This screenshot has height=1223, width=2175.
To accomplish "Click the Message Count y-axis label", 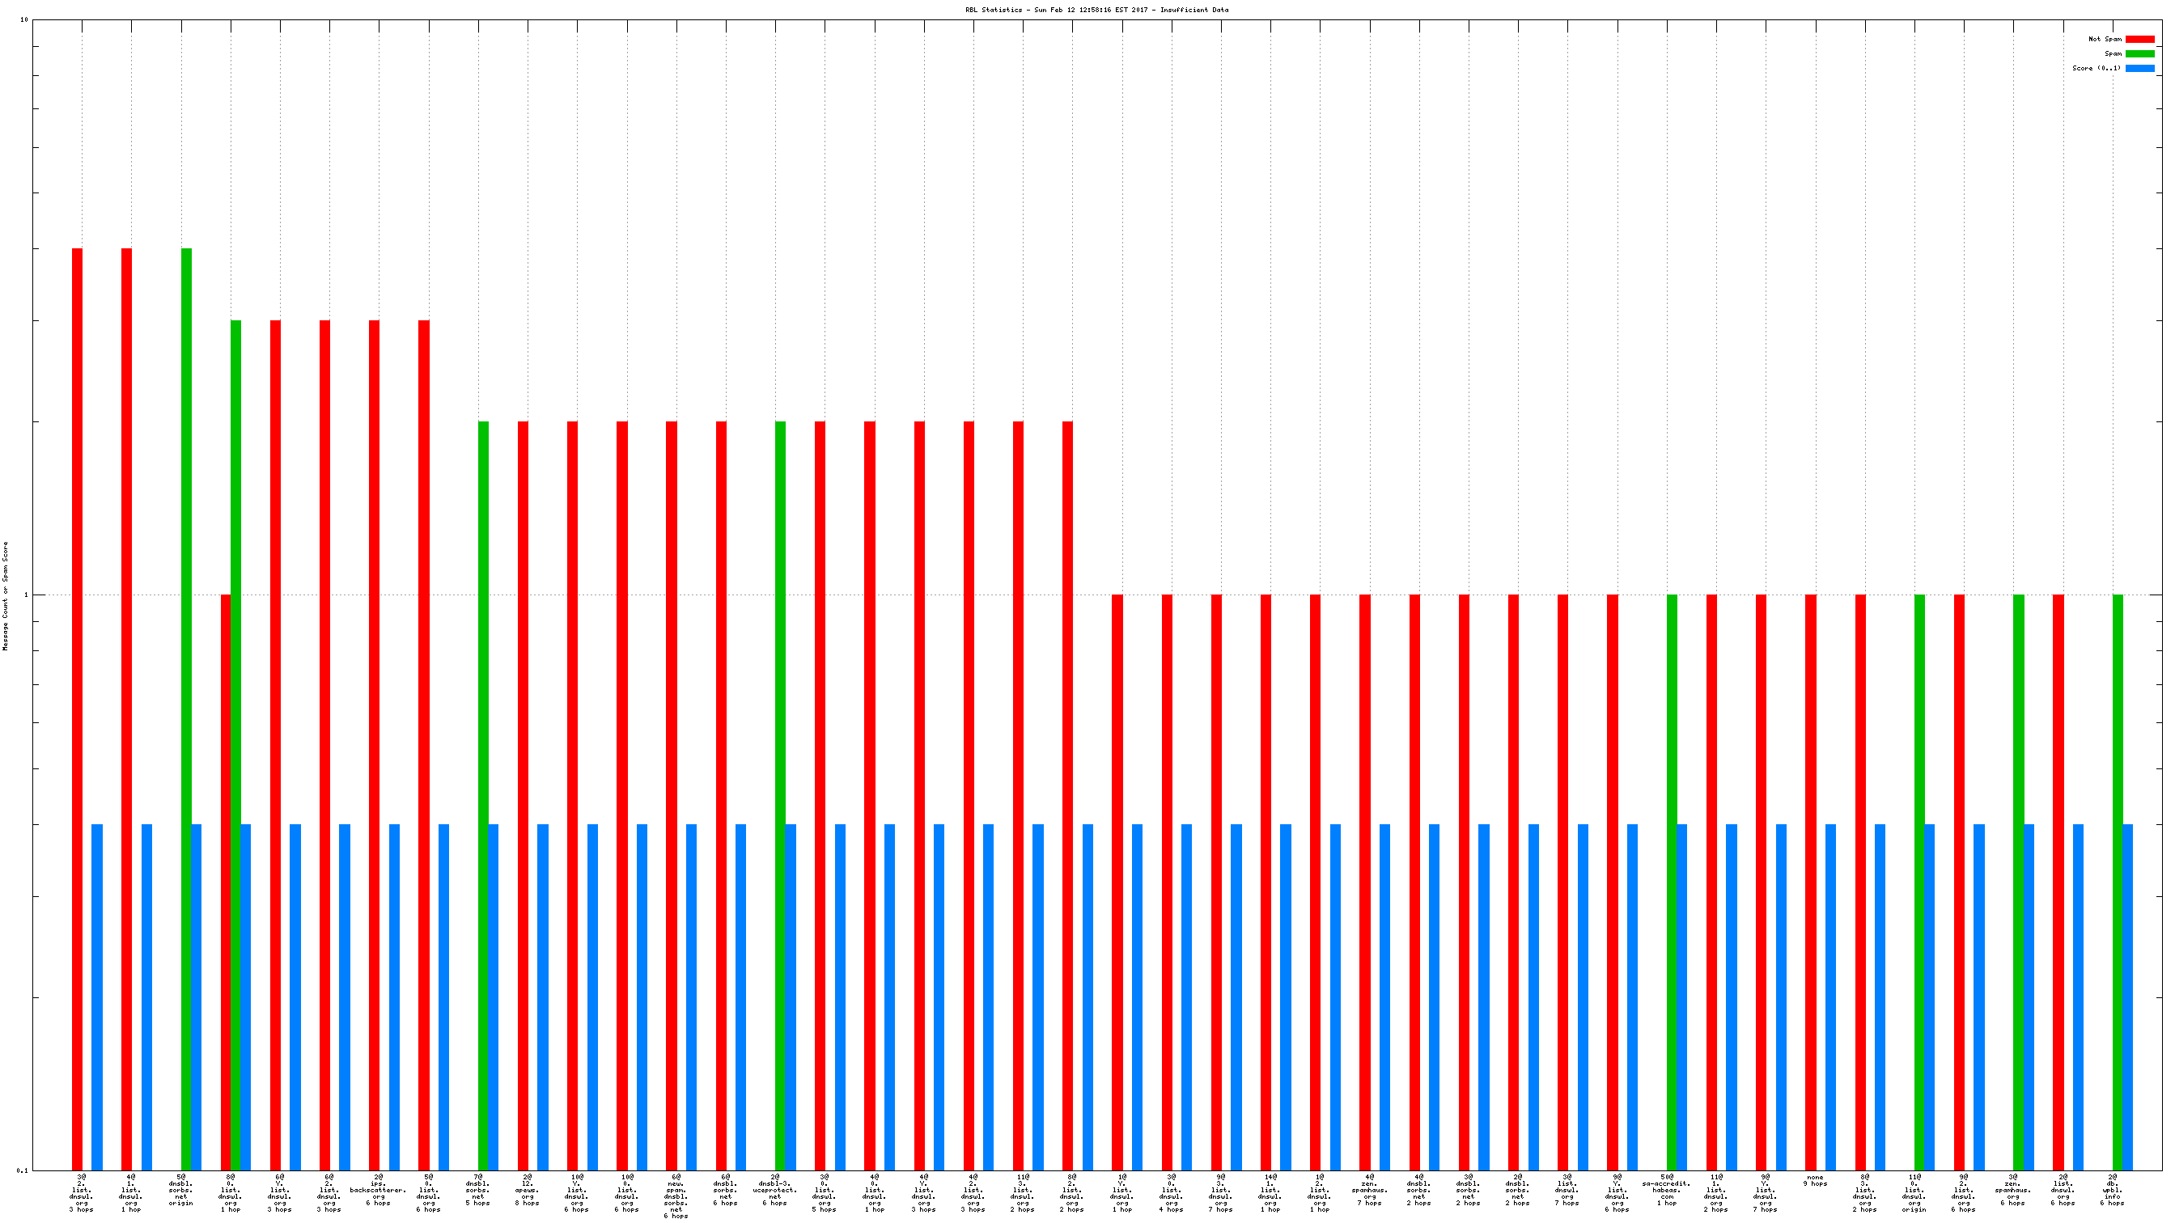I will [5, 596].
